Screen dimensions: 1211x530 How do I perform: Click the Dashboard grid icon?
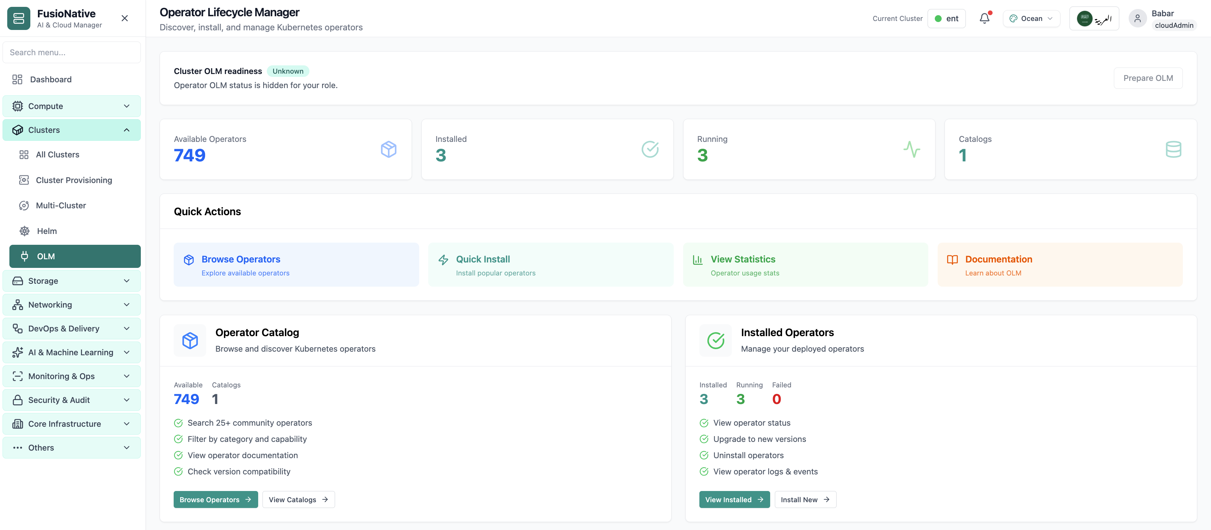tap(17, 79)
